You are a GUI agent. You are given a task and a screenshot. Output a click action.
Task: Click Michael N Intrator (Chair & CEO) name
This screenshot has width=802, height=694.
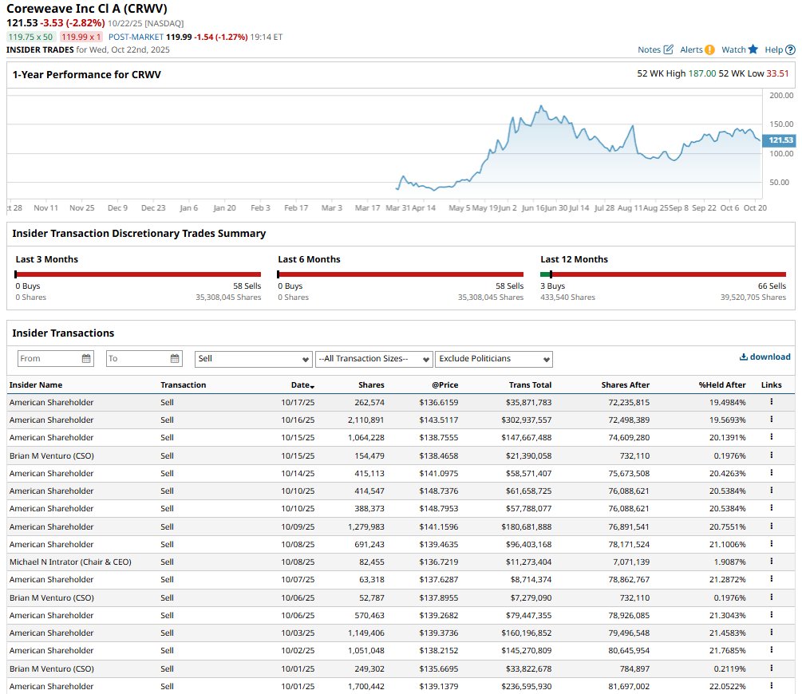point(70,562)
